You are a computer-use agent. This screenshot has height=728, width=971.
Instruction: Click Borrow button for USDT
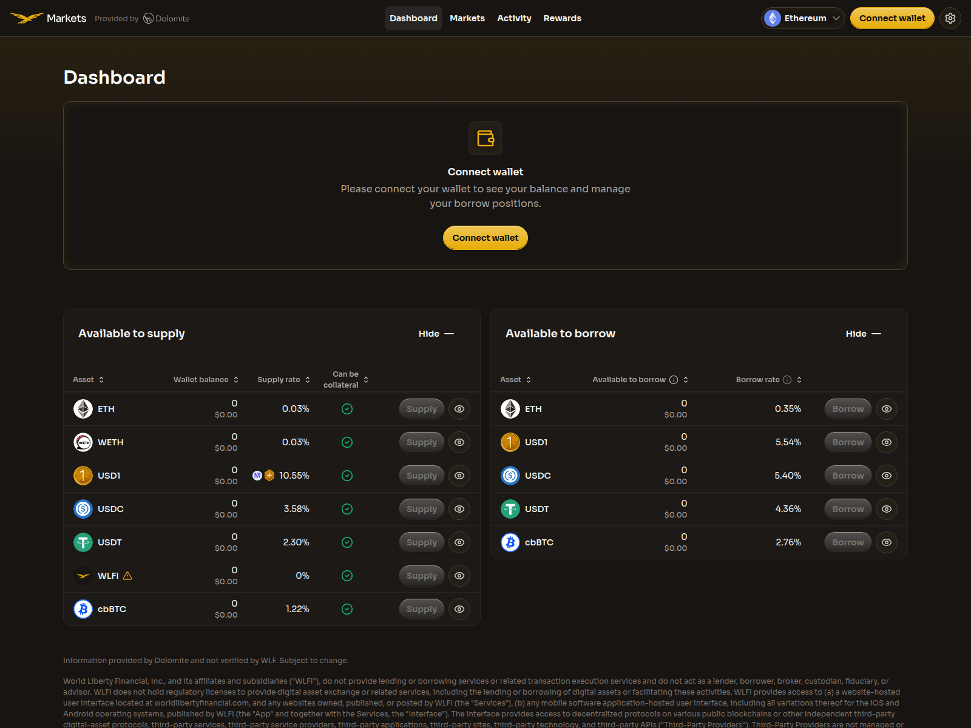tap(848, 509)
